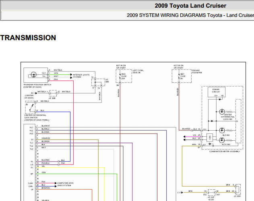Click the 'COMPUTER DATA LINES SYSTEM' label

click(65, 184)
